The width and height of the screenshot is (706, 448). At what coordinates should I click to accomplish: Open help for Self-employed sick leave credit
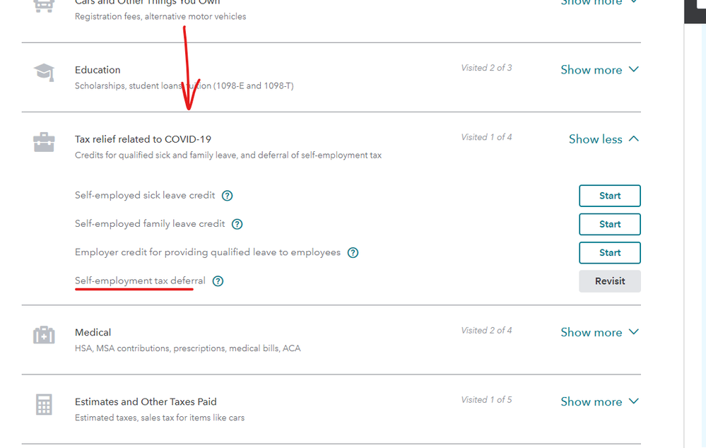click(x=228, y=196)
